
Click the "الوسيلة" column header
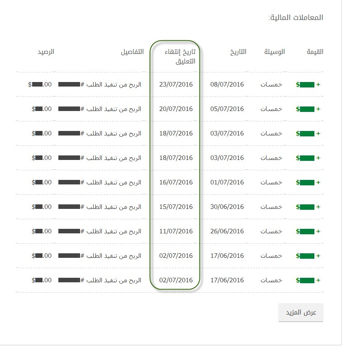pos(275,52)
